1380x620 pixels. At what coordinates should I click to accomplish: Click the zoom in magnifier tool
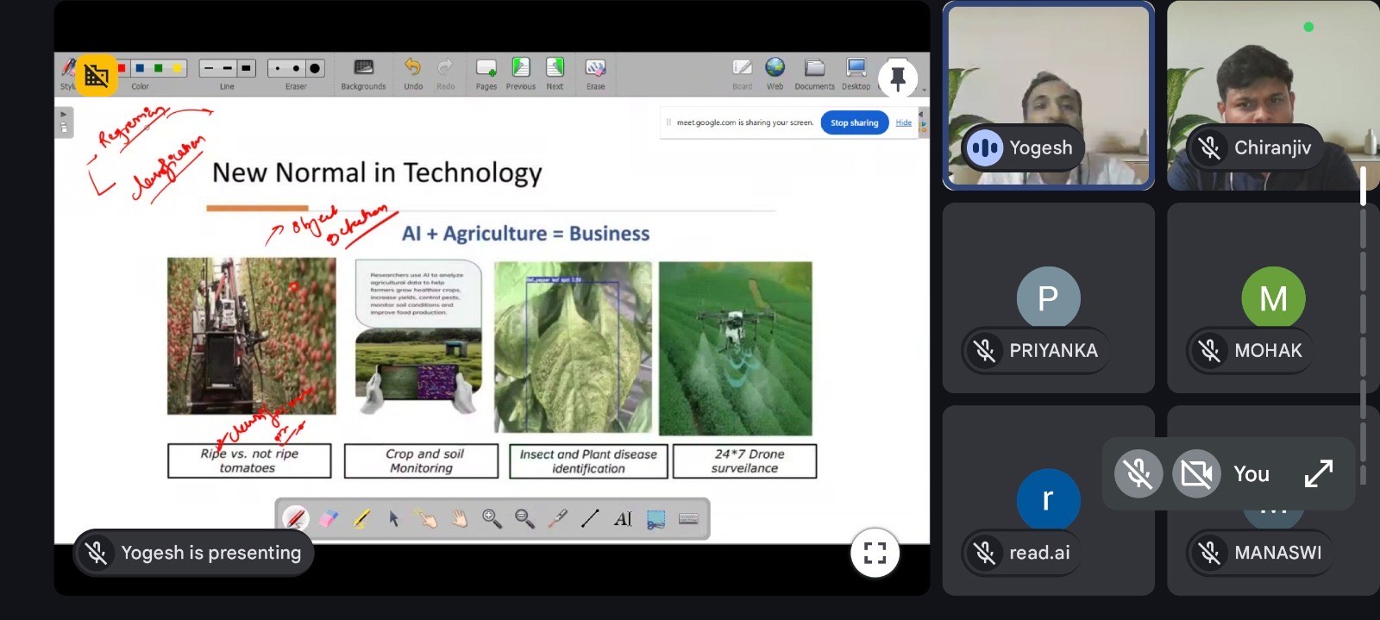coord(492,518)
